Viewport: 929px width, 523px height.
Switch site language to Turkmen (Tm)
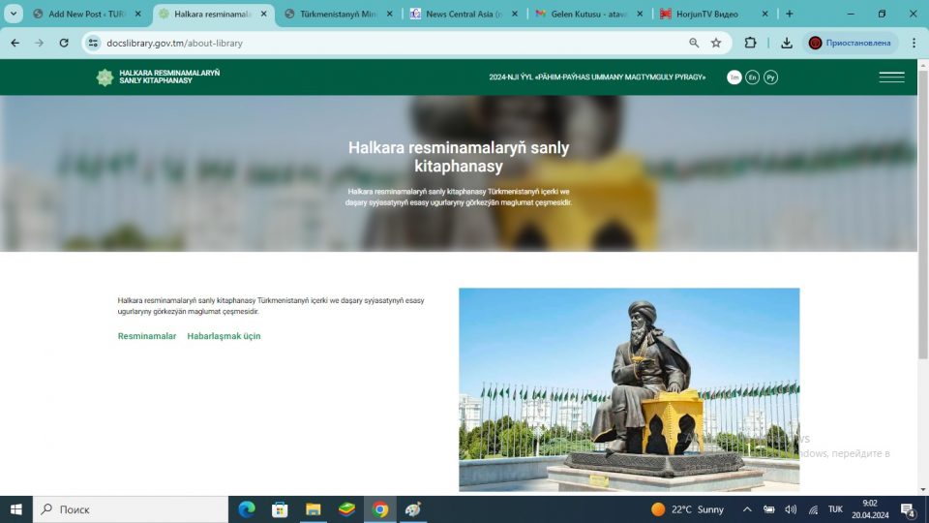pos(734,77)
